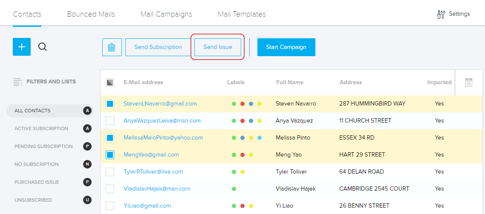Click the 'A' badge beside All Contacts
This screenshot has width=485, height=214.
(87, 111)
